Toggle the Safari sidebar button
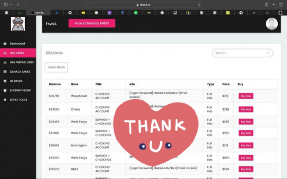This screenshot has height=179, width=287. pyautogui.click(x=6, y=5)
